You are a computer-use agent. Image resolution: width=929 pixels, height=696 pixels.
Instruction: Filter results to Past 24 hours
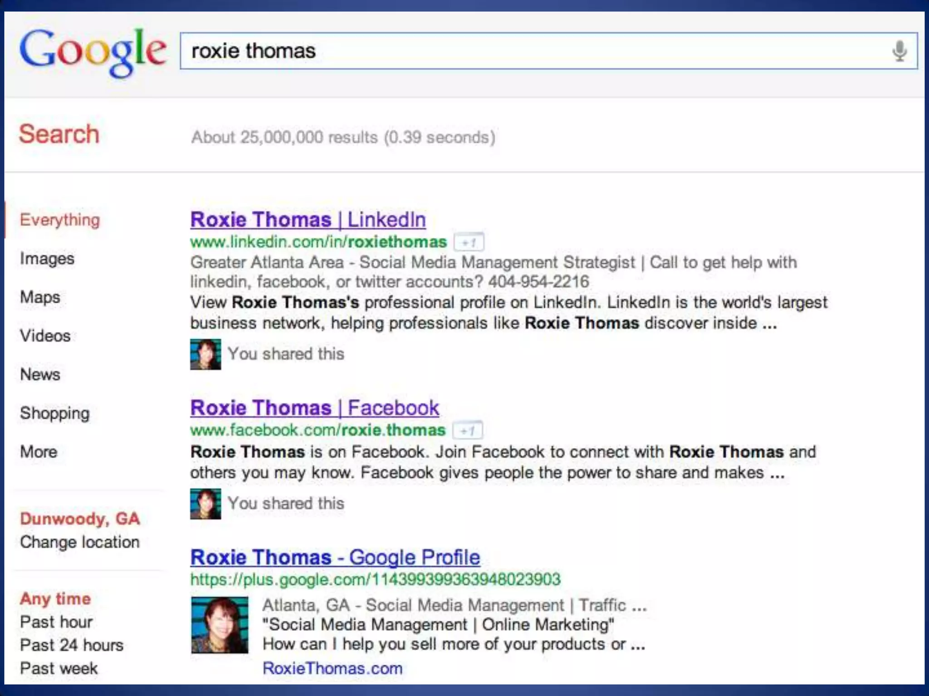coord(71,645)
